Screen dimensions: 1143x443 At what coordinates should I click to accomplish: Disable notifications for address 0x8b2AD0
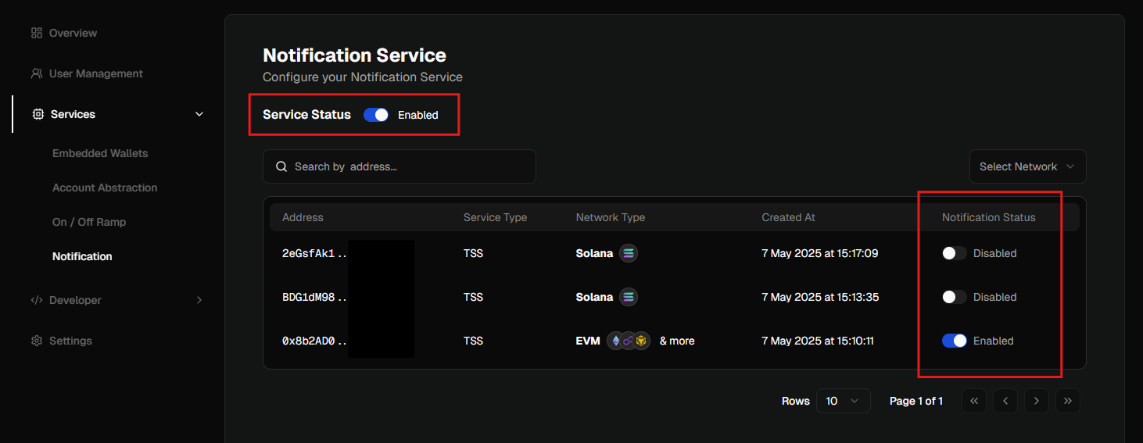pos(954,341)
